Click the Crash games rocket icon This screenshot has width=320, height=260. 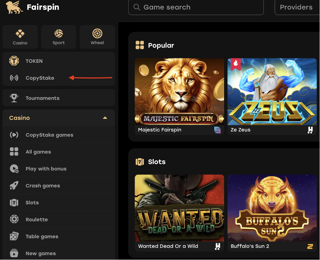tap(14, 186)
